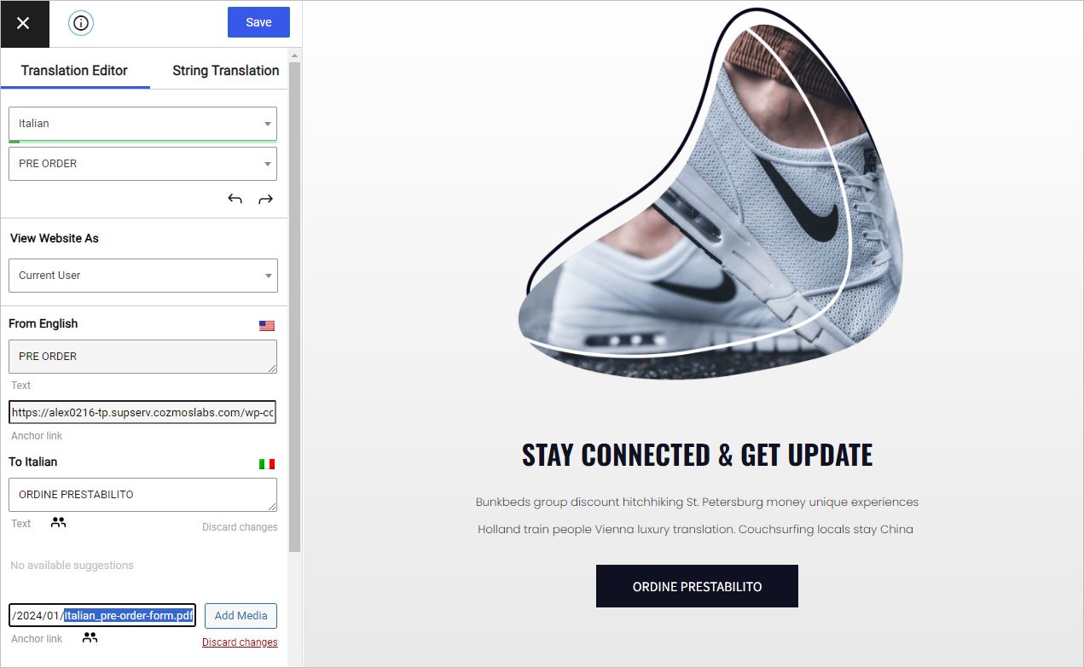Open the Current User dropdown
This screenshot has height=668, width=1084.
click(142, 276)
